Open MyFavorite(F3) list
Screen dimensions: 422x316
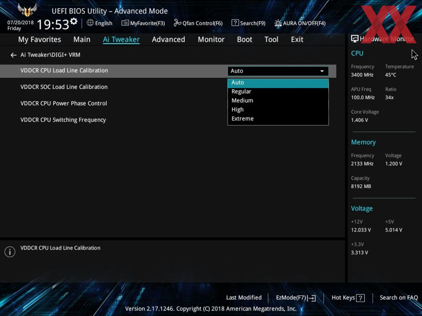pyautogui.click(x=143, y=23)
